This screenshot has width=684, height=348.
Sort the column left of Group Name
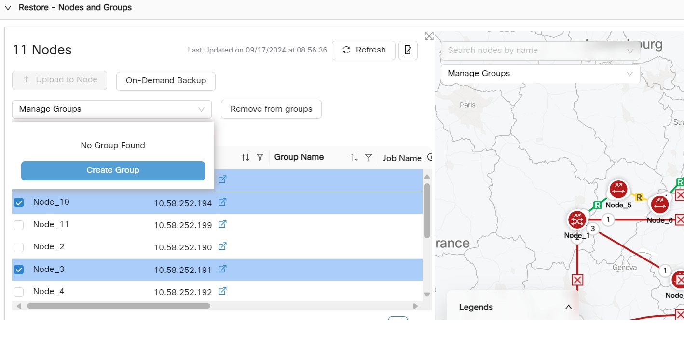click(x=246, y=157)
